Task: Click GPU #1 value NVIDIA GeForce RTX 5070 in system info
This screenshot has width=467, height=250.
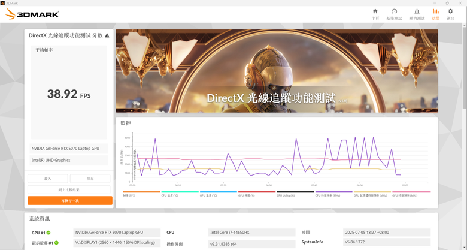Action: point(117,233)
